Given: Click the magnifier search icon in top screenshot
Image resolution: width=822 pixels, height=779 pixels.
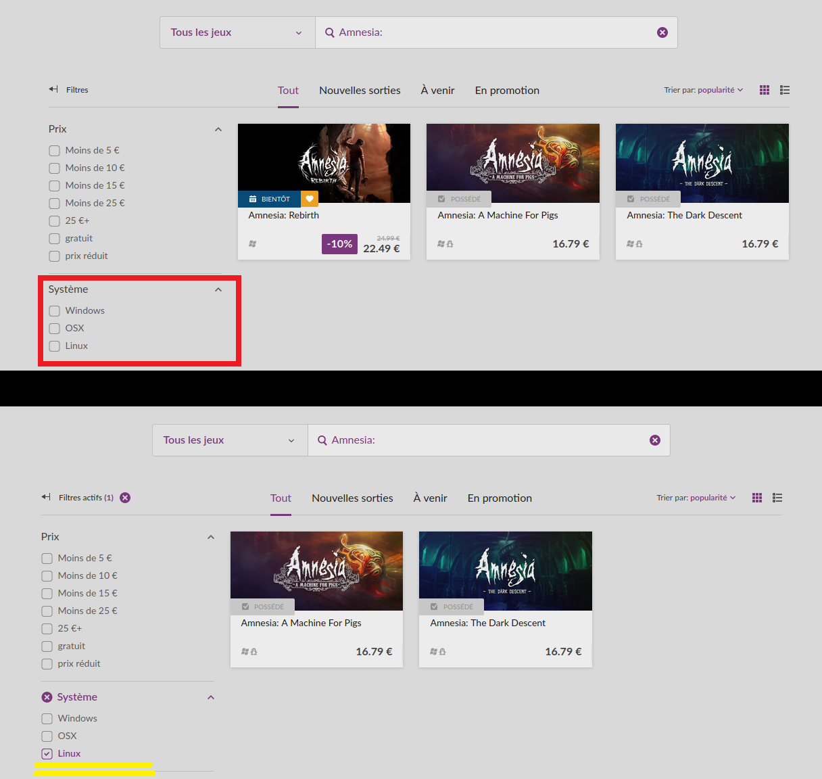Looking at the screenshot, I should point(330,32).
